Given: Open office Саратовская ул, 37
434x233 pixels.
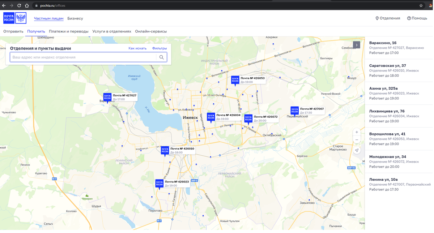Looking at the screenshot, I should 399,70.
